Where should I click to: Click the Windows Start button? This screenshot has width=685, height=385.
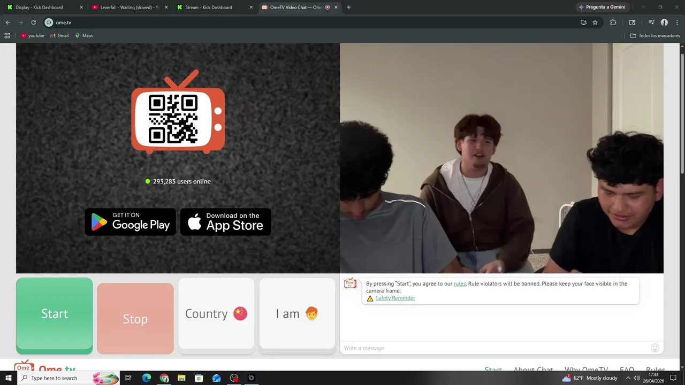[x=8, y=378]
